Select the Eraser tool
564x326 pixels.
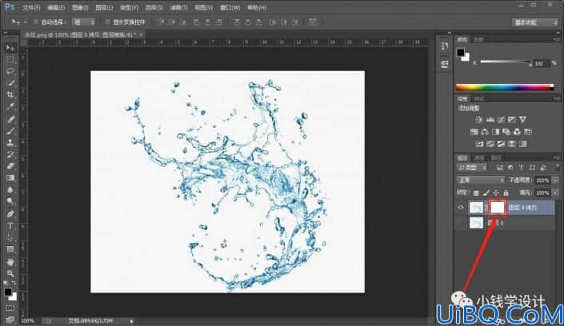[x=10, y=166]
